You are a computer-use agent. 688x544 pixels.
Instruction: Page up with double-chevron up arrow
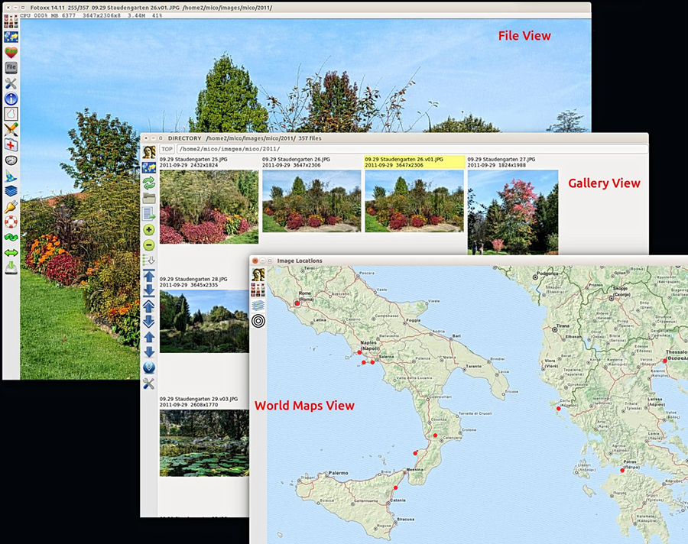tap(149, 306)
